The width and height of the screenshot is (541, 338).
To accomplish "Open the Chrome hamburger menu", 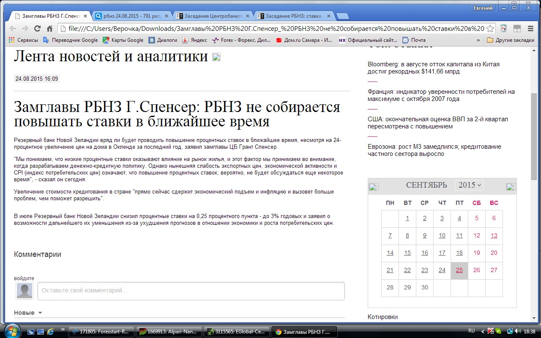I will coord(531,29).
